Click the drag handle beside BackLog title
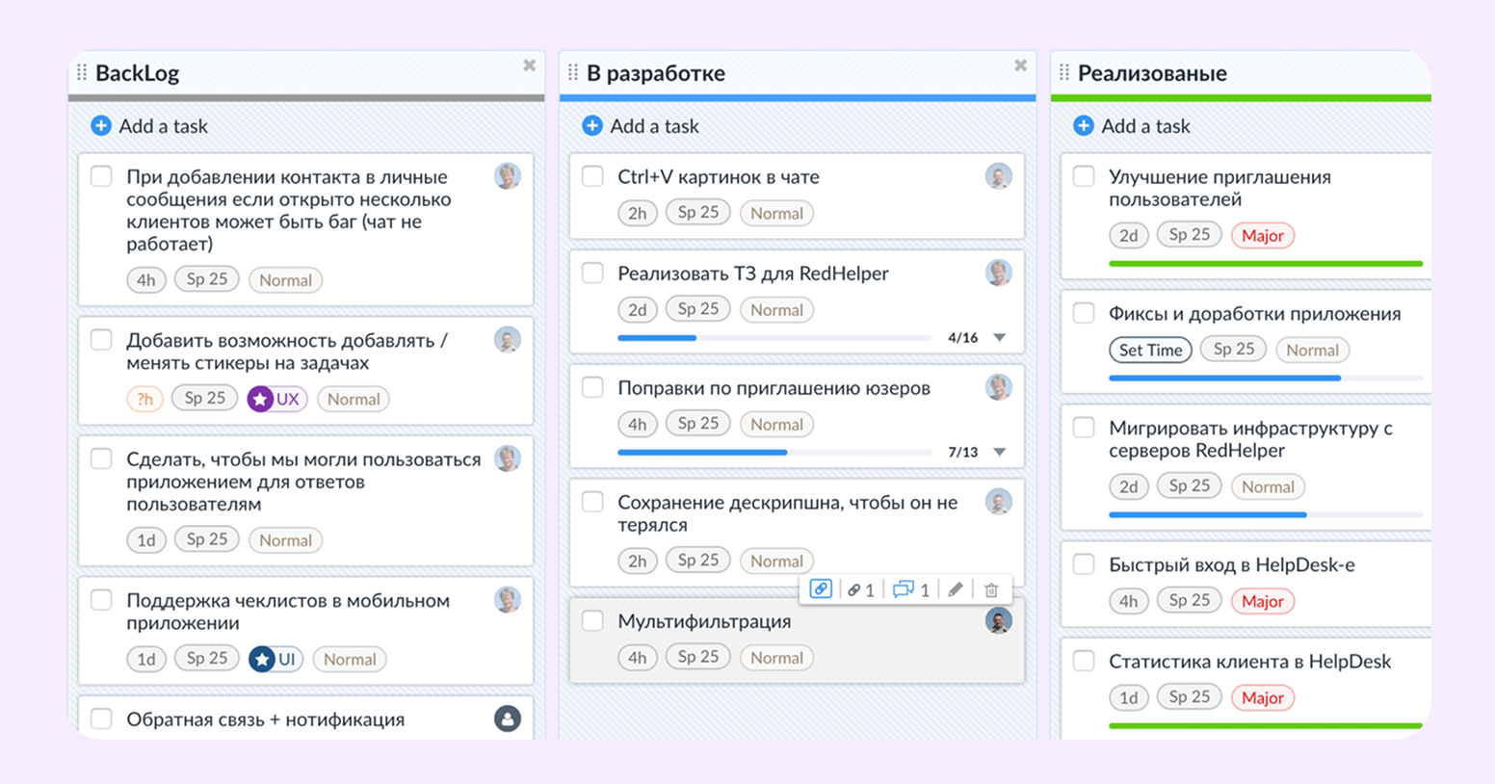This screenshot has width=1495, height=784. [x=81, y=72]
